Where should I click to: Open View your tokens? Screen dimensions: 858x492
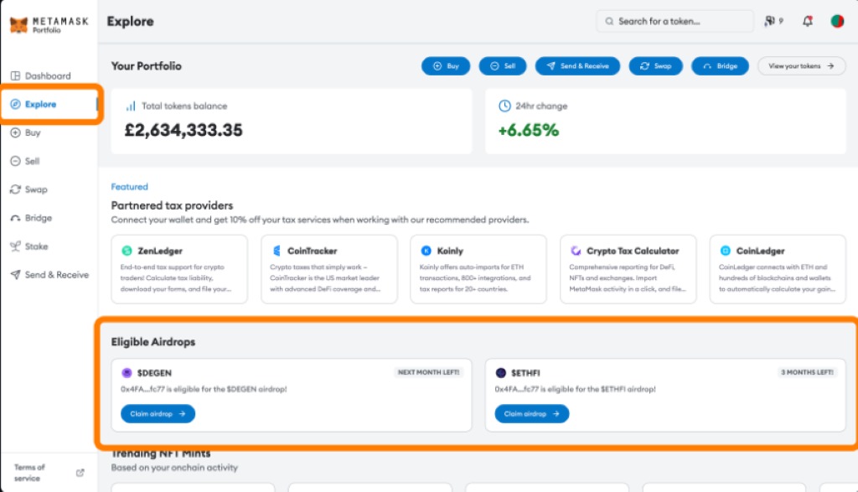[802, 66]
